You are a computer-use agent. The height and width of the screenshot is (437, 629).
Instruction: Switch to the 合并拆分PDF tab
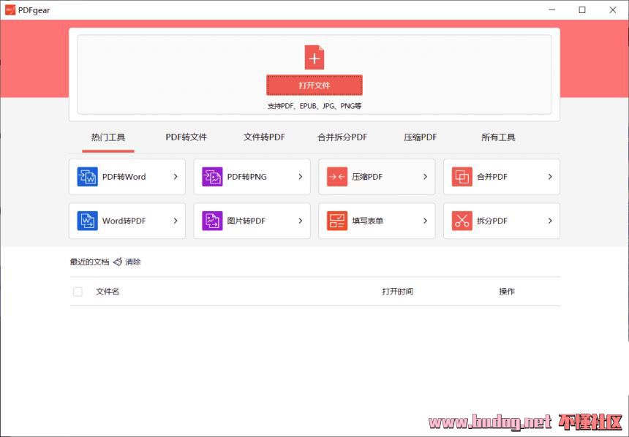pyautogui.click(x=342, y=137)
